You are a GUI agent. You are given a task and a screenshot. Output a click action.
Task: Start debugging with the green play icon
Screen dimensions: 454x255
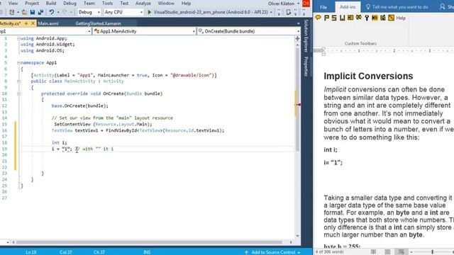click(x=150, y=12)
